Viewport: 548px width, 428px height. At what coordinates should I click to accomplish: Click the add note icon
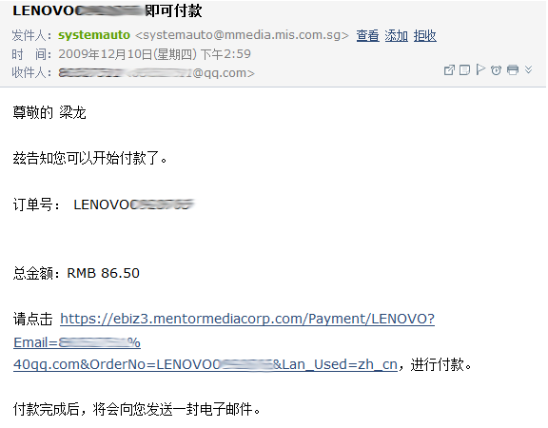coord(464,70)
